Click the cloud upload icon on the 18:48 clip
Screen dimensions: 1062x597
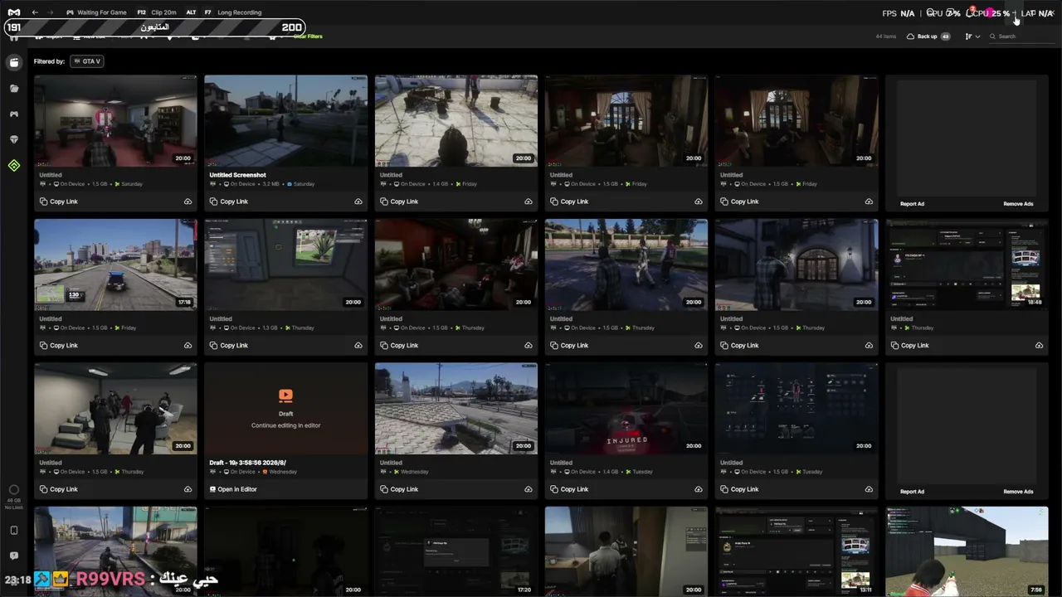pyautogui.click(x=1039, y=346)
